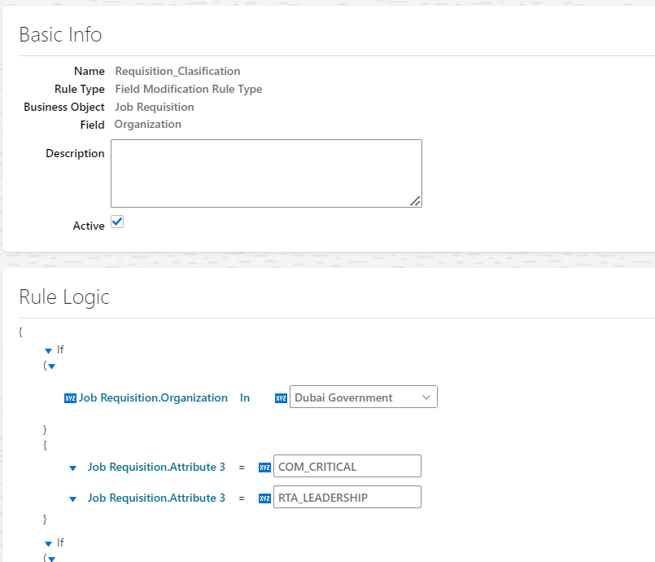Screen dimensions: 655x562
Task: Click the Basic Info heading
Action: pyautogui.click(x=60, y=34)
